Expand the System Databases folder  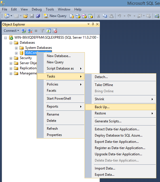pos(16,48)
